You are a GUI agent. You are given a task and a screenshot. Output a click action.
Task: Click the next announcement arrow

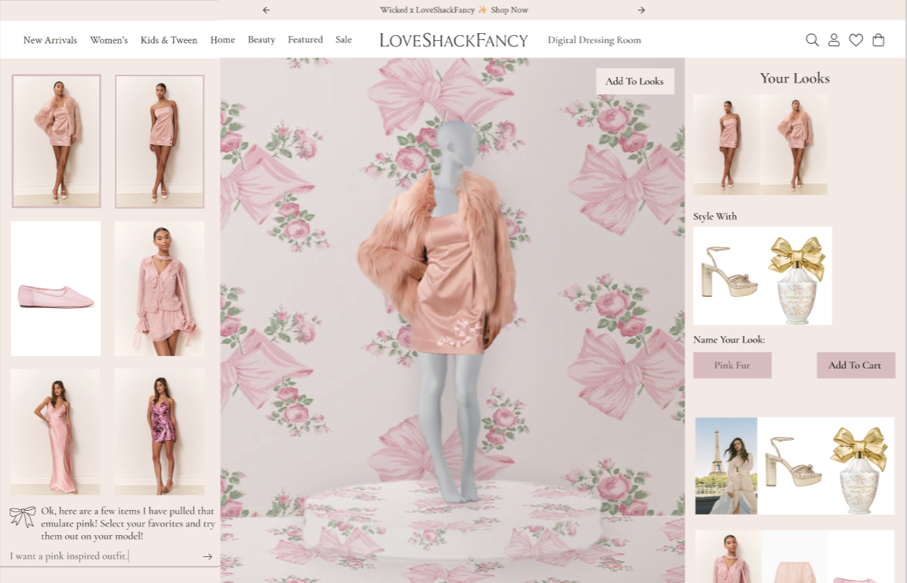pyautogui.click(x=641, y=10)
